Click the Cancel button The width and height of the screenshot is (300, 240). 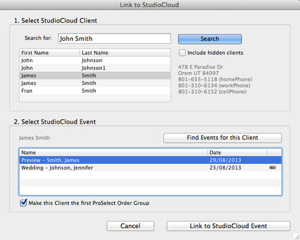[130, 226]
